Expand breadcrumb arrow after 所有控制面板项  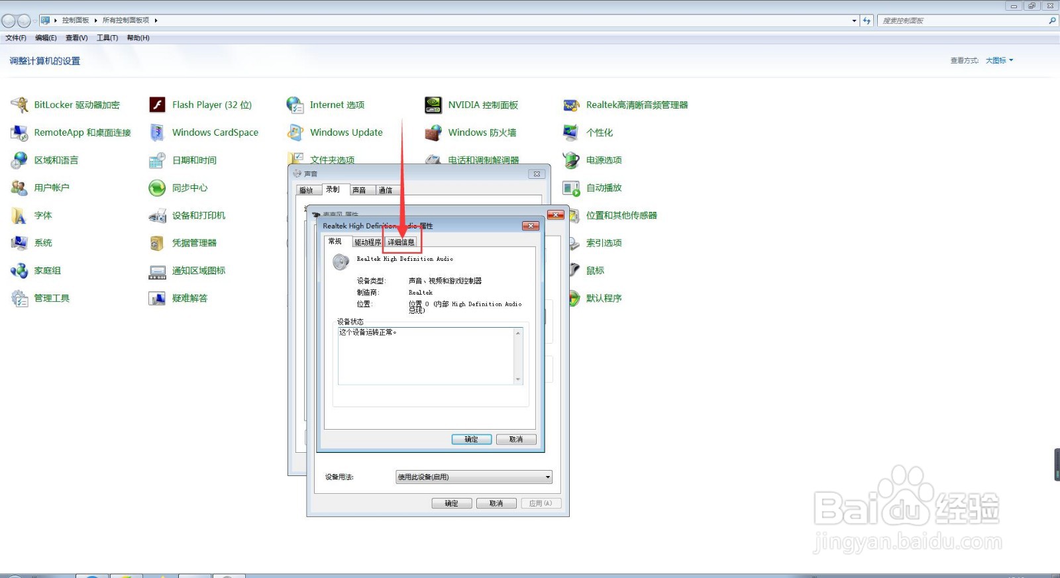point(156,21)
